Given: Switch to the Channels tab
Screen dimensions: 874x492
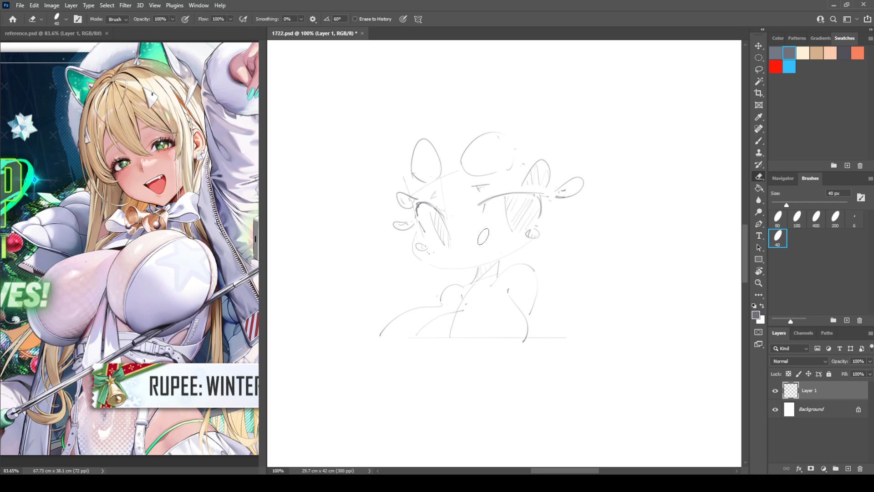Looking at the screenshot, I should click(x=803, y=333).
